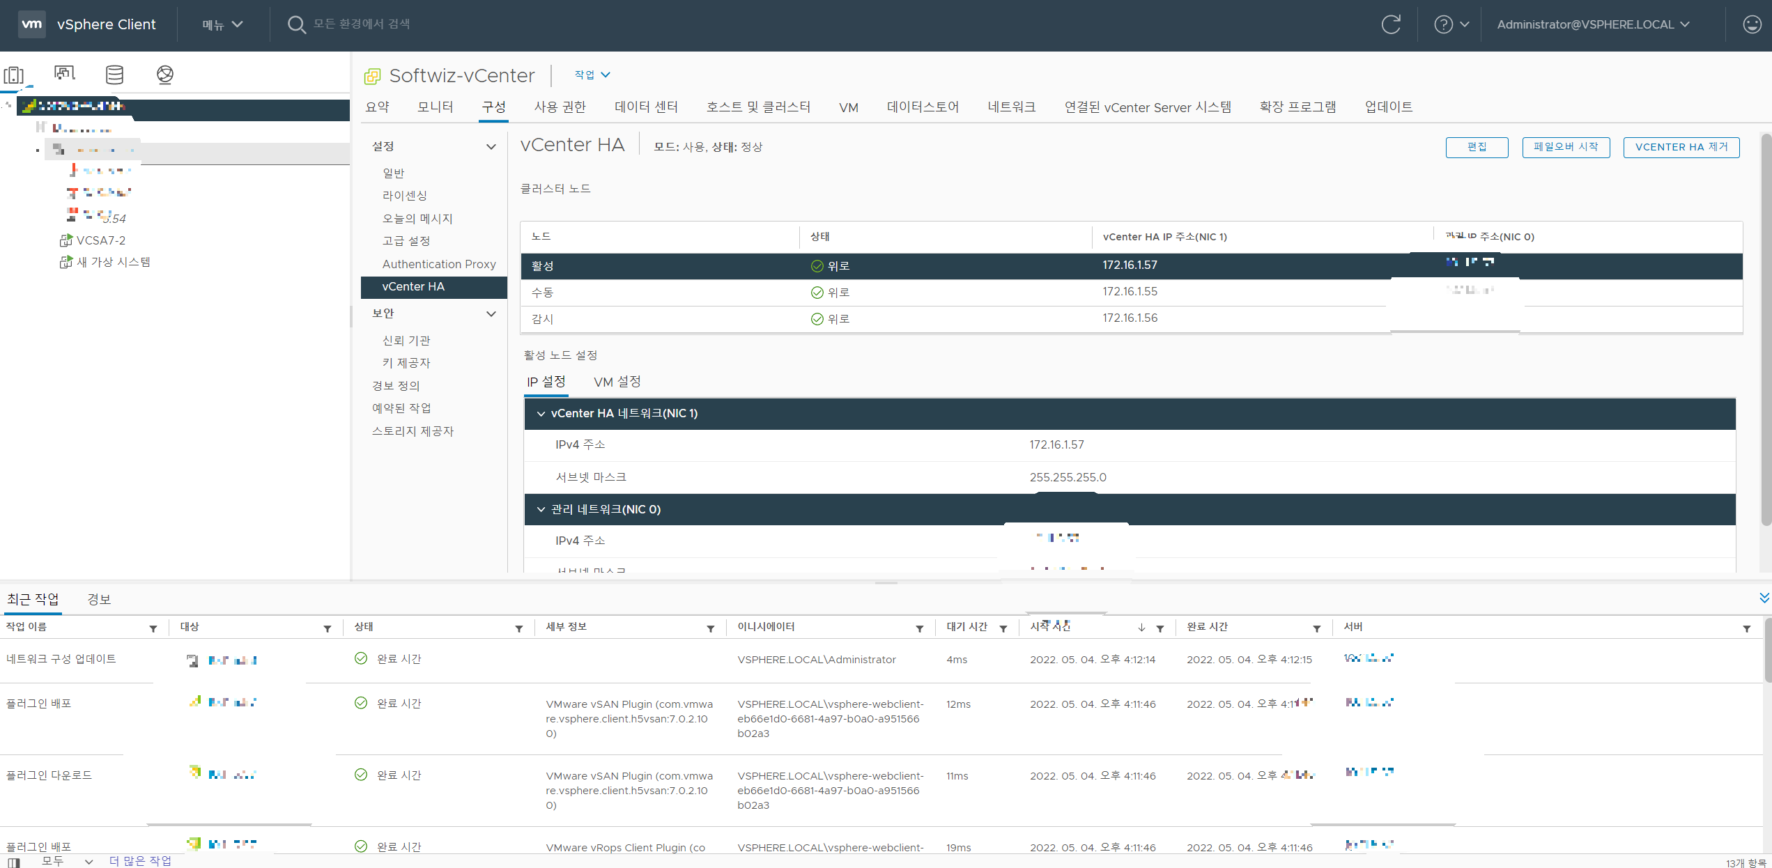
Task: Select the 구성 tab
Action: pyautogui.click(x=493, y=107)
